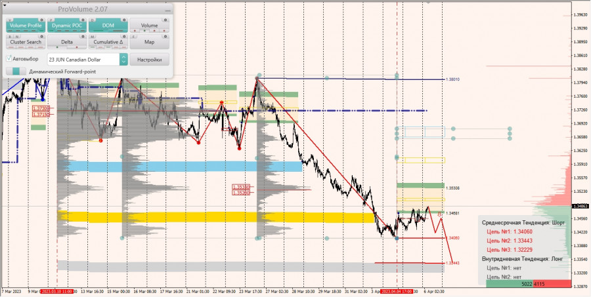Toggle the Dynamic POC indicator
Viewport: 591px width, 297px height.
click(67, 25)
